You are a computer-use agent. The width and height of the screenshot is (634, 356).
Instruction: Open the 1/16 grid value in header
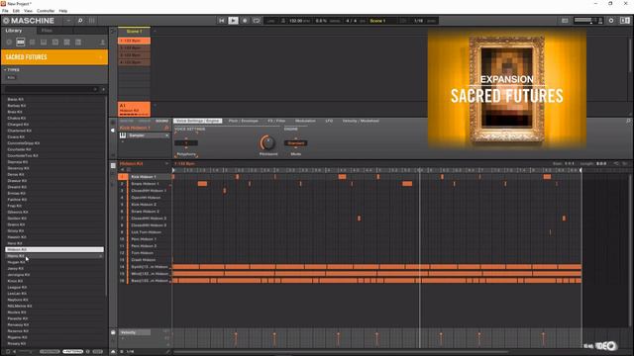point(418,21)
